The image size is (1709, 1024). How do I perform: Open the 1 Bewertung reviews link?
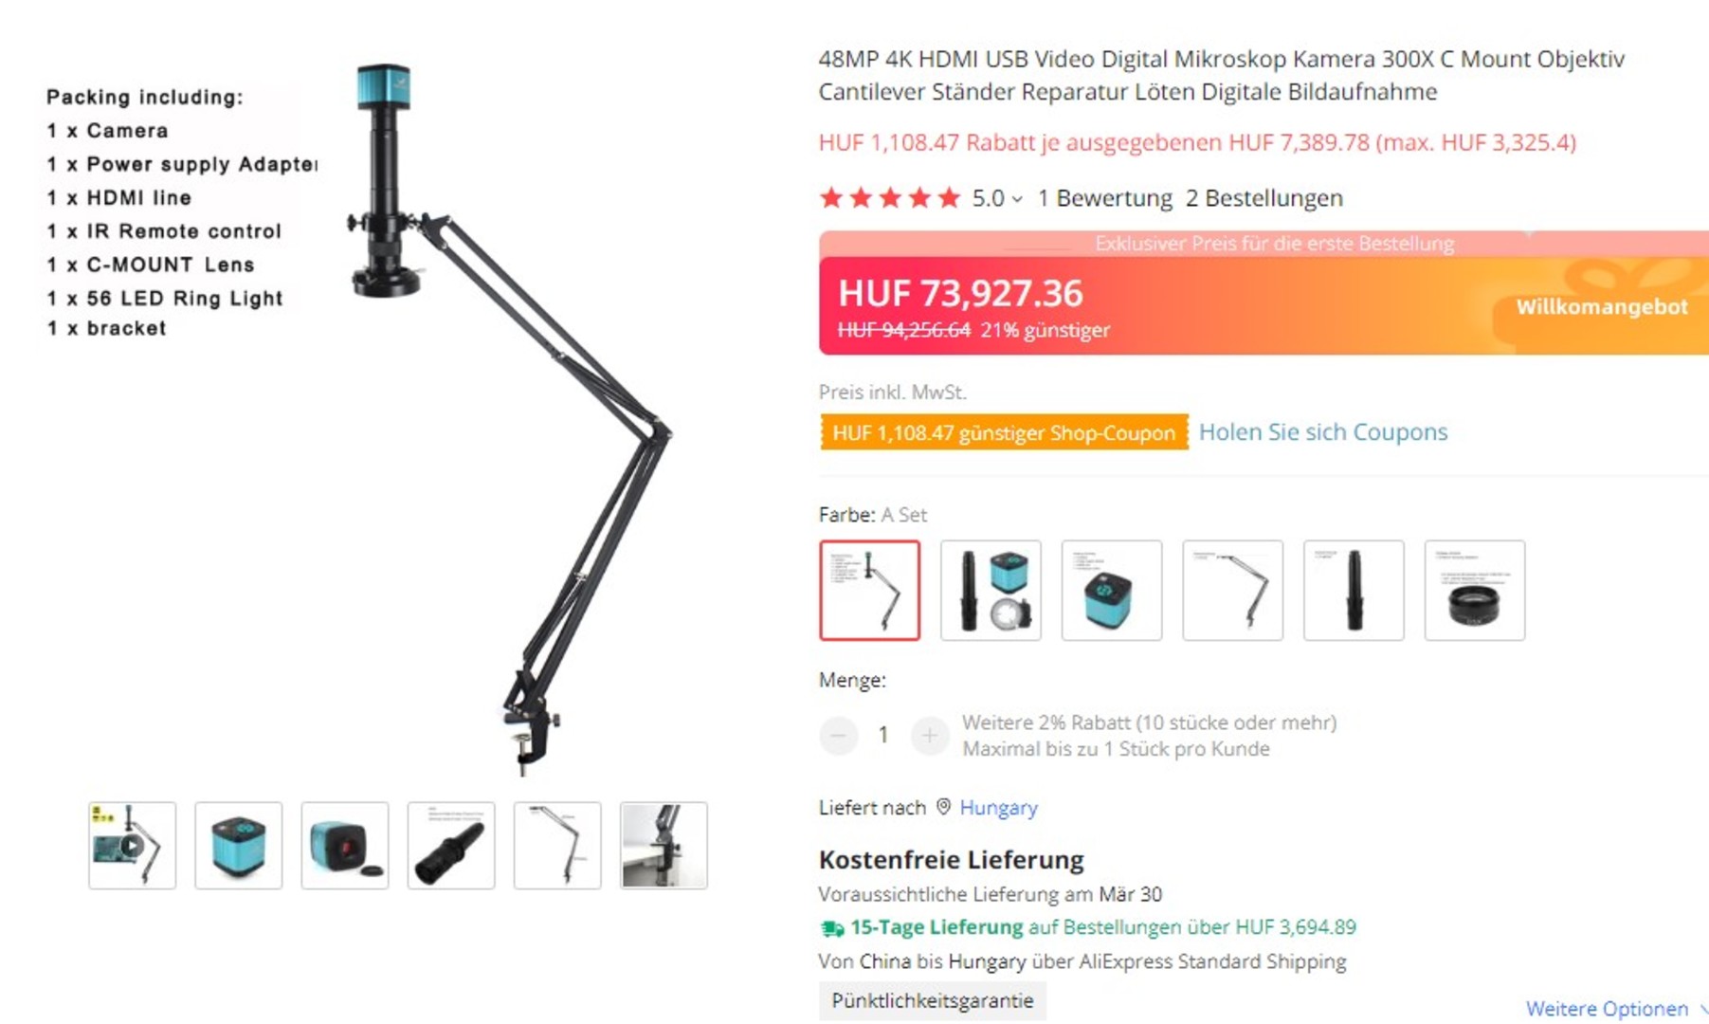(1104, 198)
